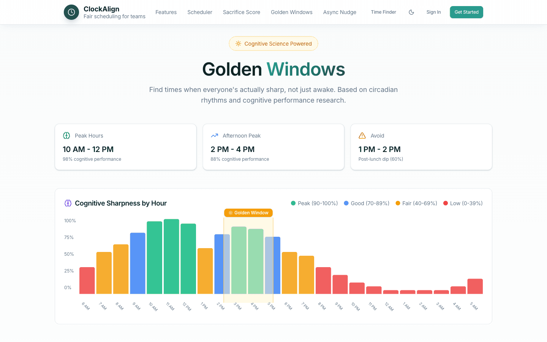Click the Sign In link

[433, 12]
